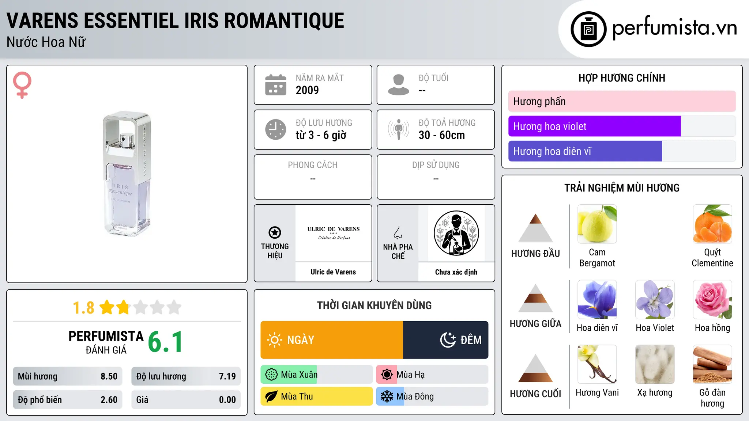The width and height of the screenshot is (749, 421).
Task: Click the Hương đầu pyramid icon
Action: point(535,228)
